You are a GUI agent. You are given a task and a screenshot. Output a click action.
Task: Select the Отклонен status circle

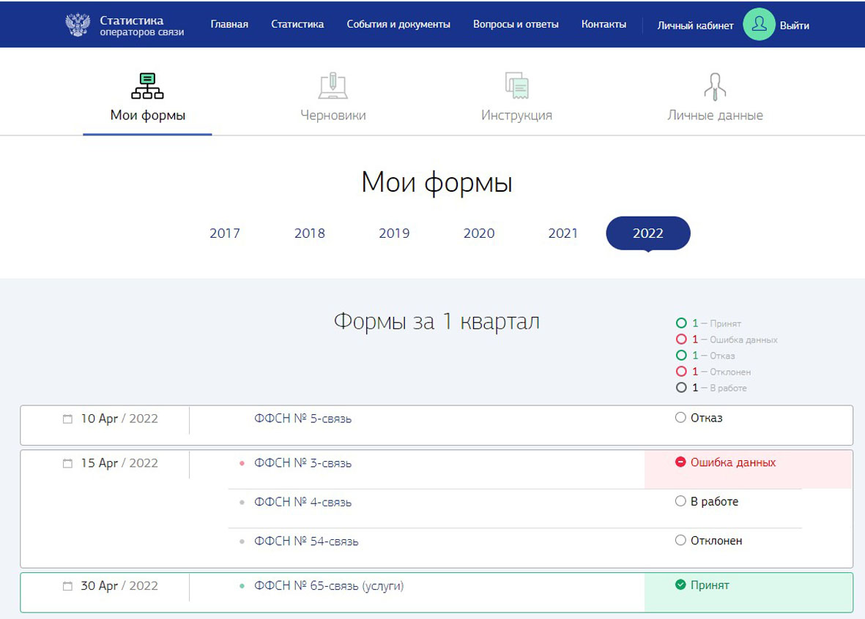(680, 541)
